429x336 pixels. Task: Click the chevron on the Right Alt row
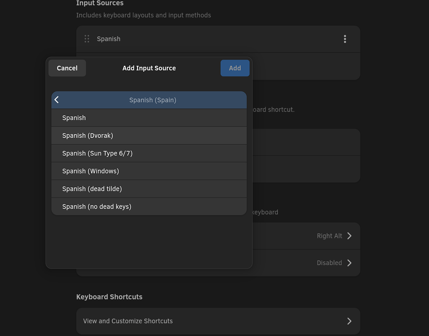[349, 236]
